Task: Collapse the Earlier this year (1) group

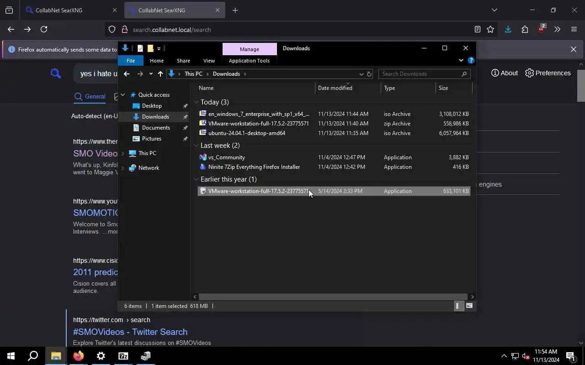Action: (x=196, y=179)
